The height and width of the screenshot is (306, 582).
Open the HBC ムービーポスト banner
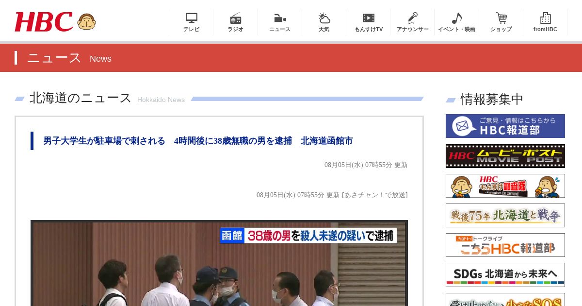[505, 156]
